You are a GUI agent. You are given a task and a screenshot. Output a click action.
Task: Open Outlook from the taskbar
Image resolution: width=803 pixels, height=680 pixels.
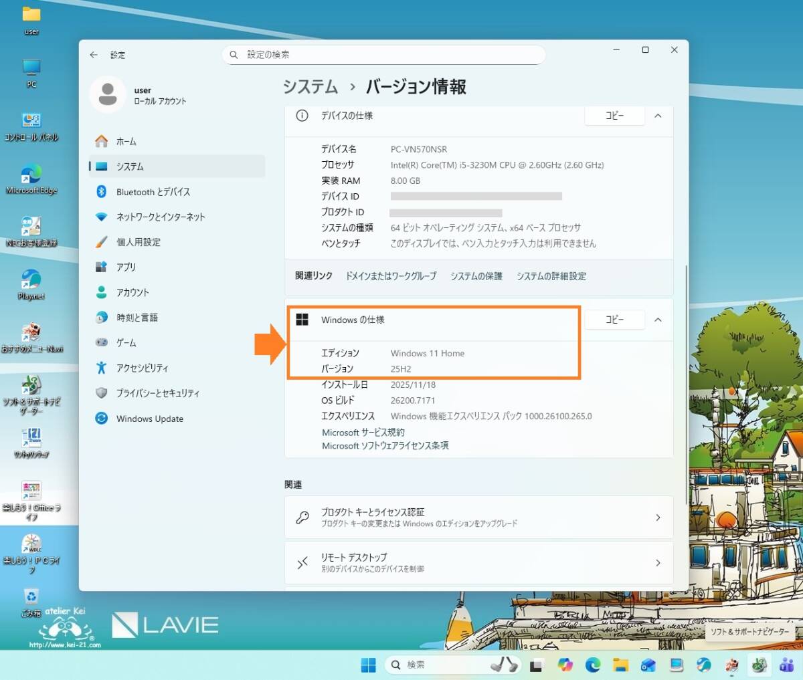(648, 665)
